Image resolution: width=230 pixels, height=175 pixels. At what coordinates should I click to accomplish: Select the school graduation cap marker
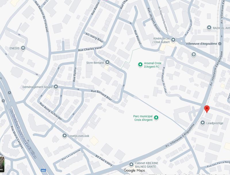(x=193, y=54)
